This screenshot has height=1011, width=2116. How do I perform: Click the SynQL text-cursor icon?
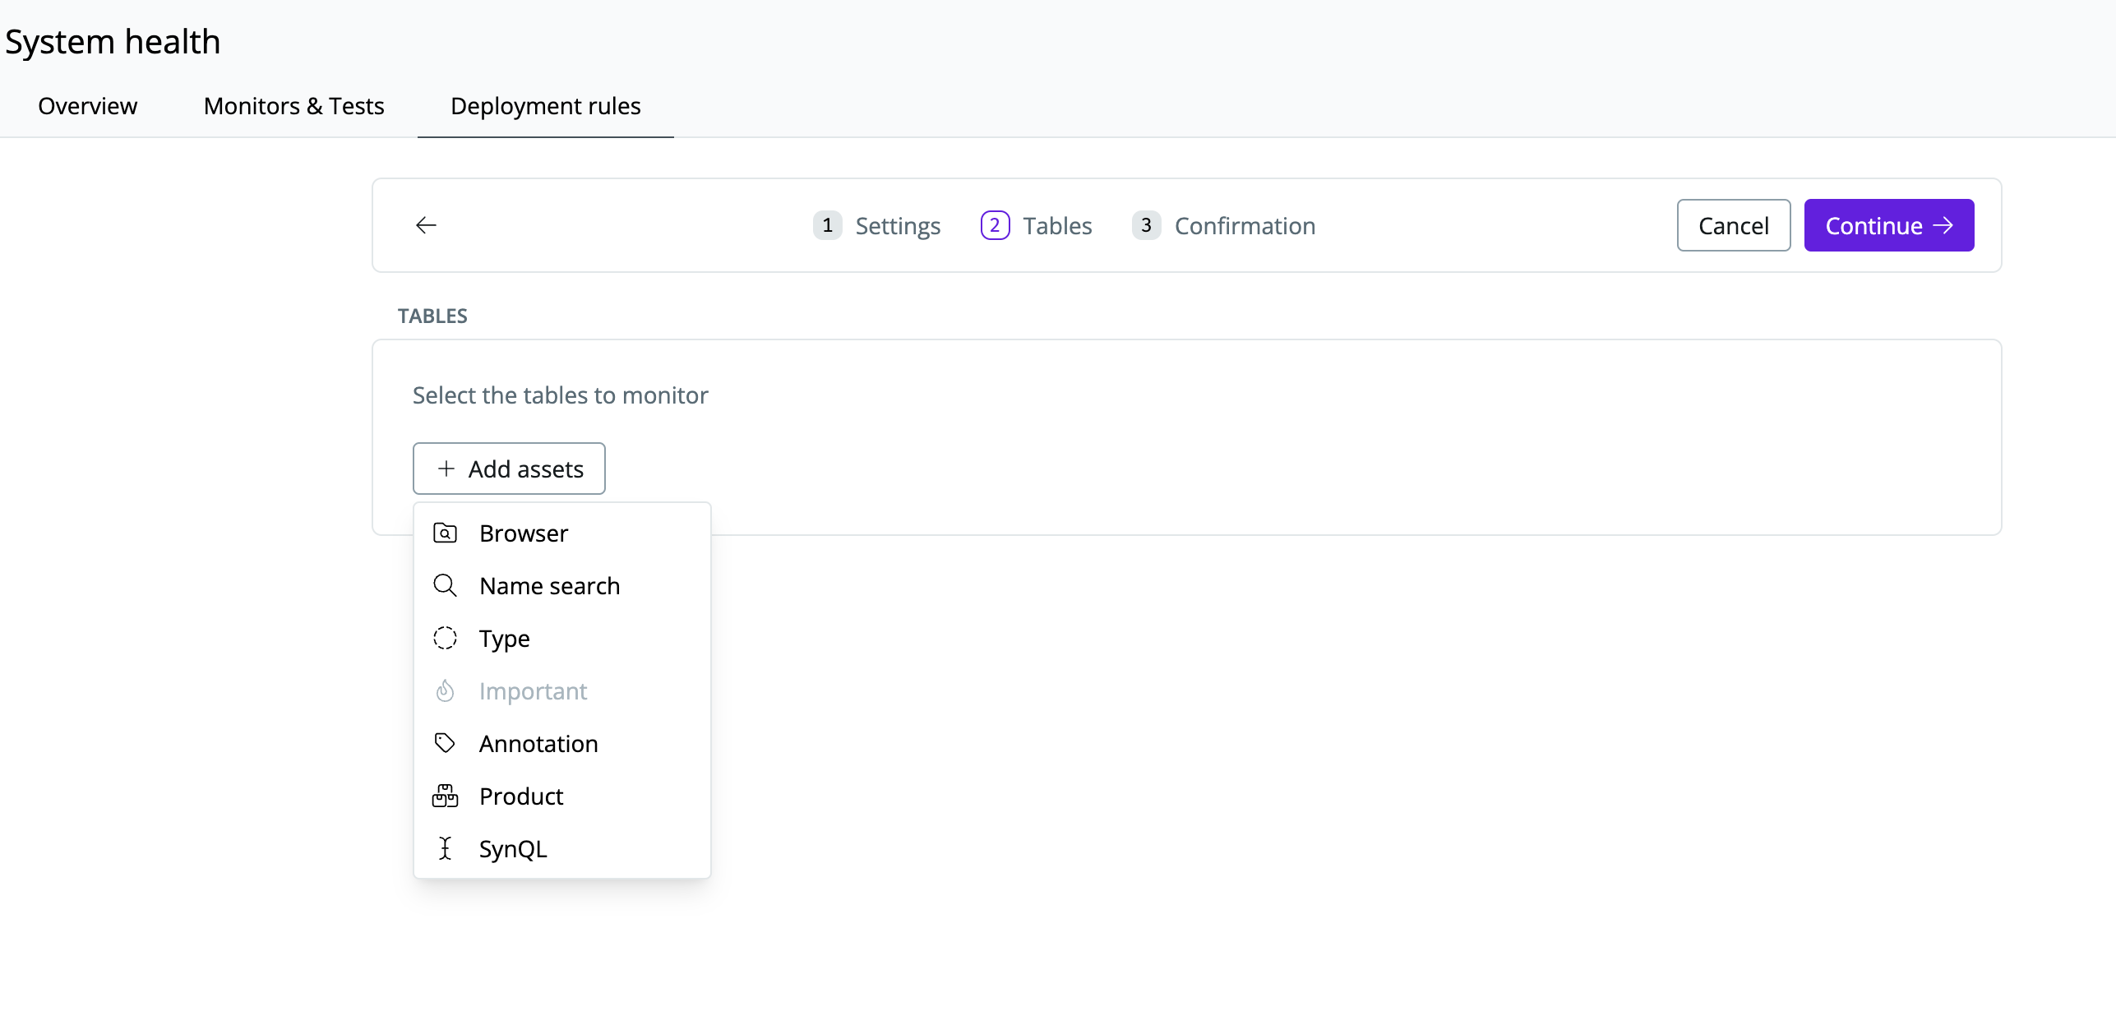tap(445, 849)
